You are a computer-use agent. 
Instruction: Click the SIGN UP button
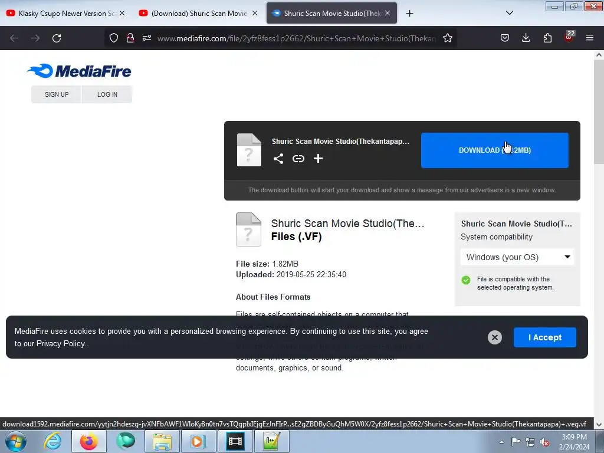pos(57,94)
